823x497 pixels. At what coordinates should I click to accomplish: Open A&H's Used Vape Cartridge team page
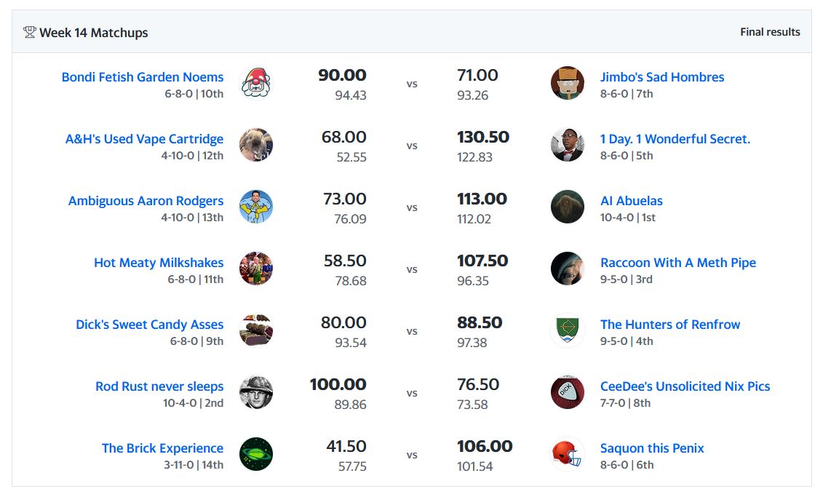tap(144, 139)
